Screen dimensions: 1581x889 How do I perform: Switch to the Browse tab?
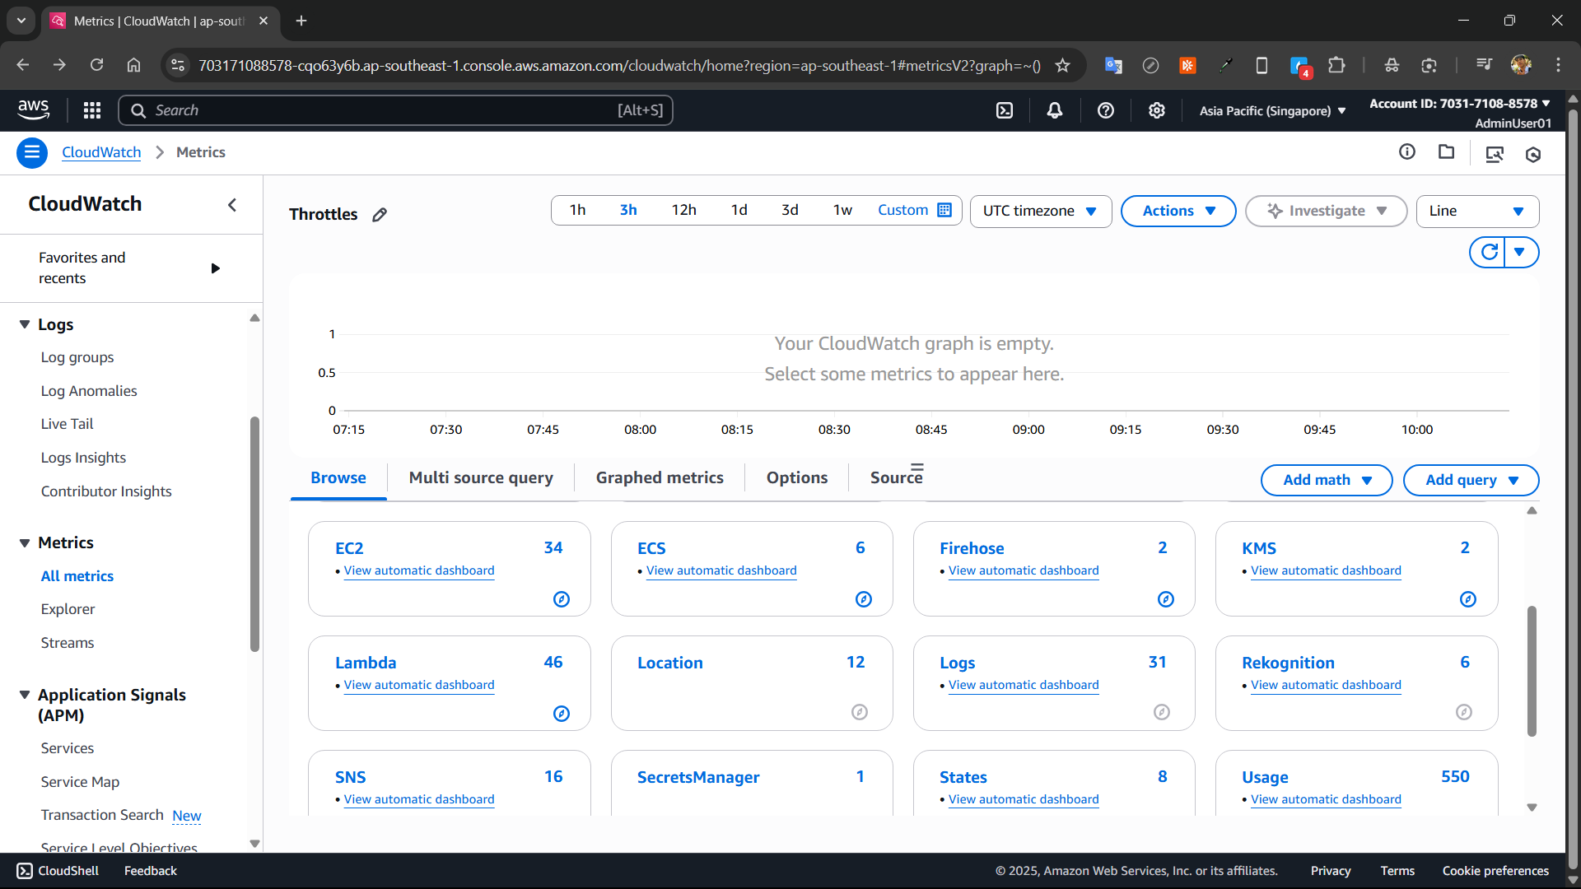[x=338, y=478]
